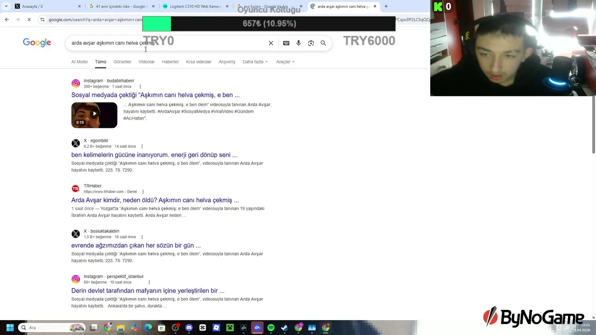Switch to 41 avm içindeki nike tab
Viewport: 596px width, 335px height.
121,7
